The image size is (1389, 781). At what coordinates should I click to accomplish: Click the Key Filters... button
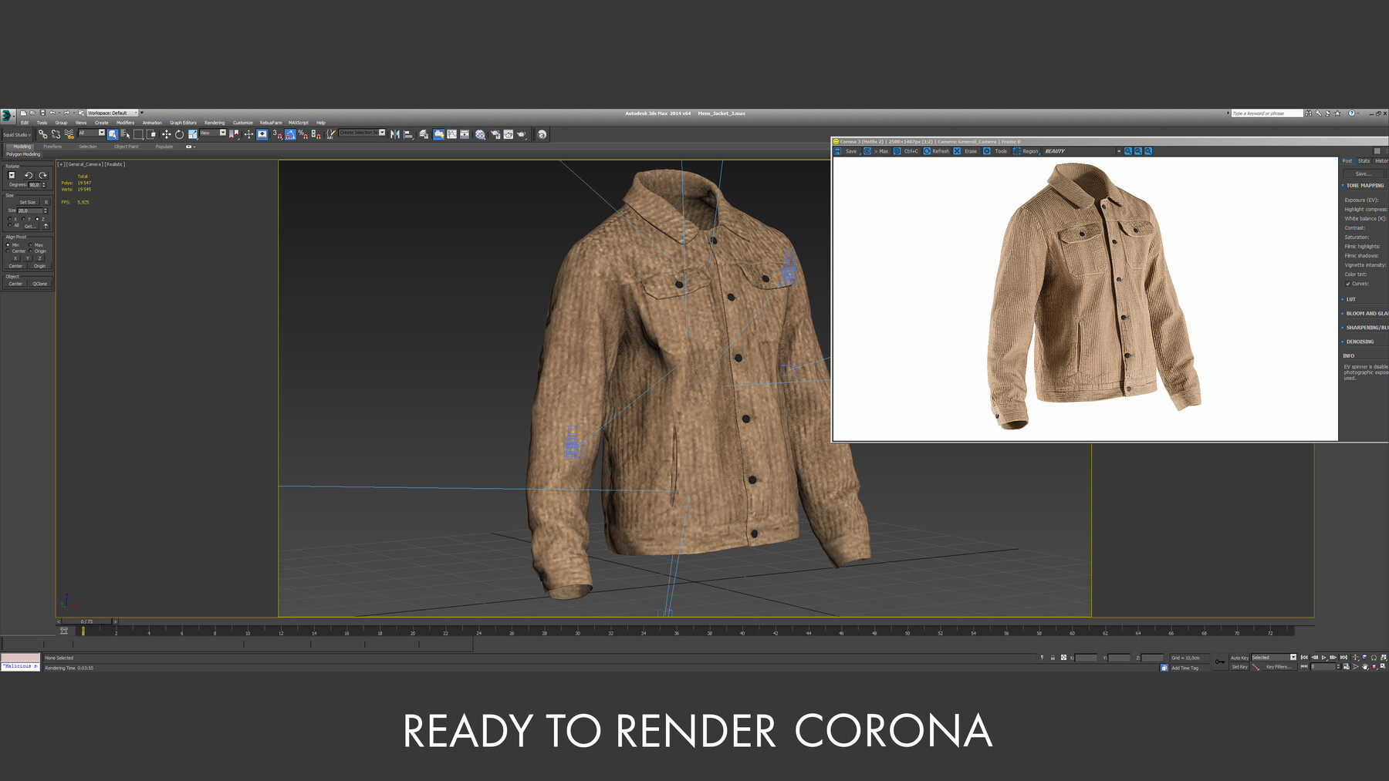pyautogui.click(x=1278, y=667)
